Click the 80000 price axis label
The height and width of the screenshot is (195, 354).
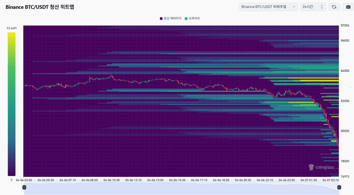tap(345, 131)
